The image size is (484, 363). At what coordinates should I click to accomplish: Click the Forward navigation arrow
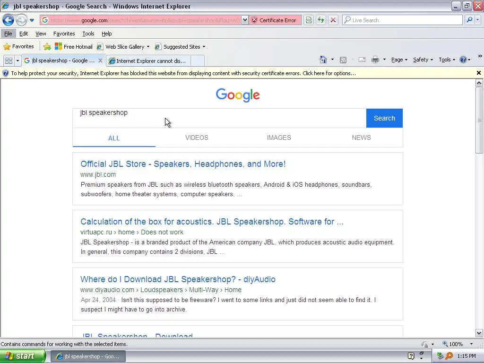[x=21, y=20]
